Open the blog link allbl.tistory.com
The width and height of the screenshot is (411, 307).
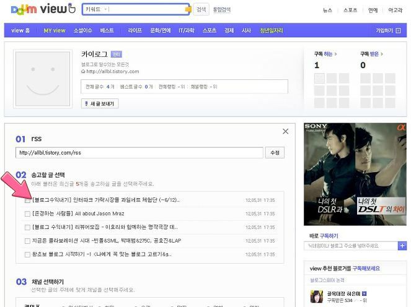pos(112,71)
